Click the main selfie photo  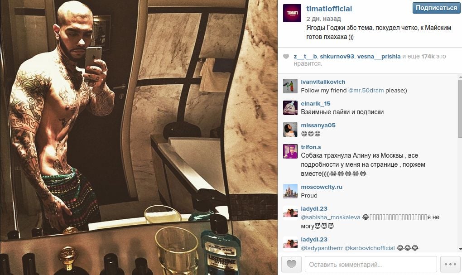tap(139, 137)
